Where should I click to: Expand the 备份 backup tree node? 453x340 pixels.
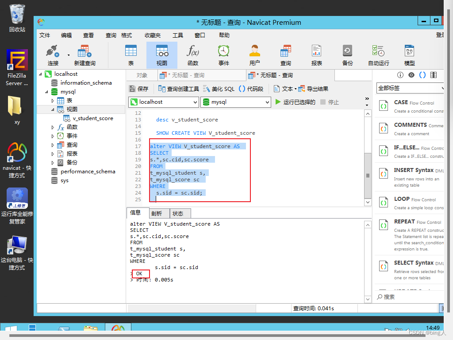53,163
